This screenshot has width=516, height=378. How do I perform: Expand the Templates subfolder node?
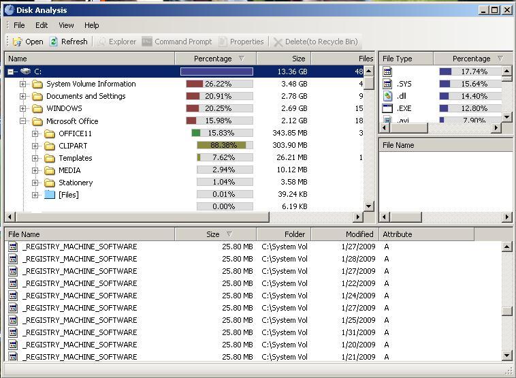tap(35, 158)
